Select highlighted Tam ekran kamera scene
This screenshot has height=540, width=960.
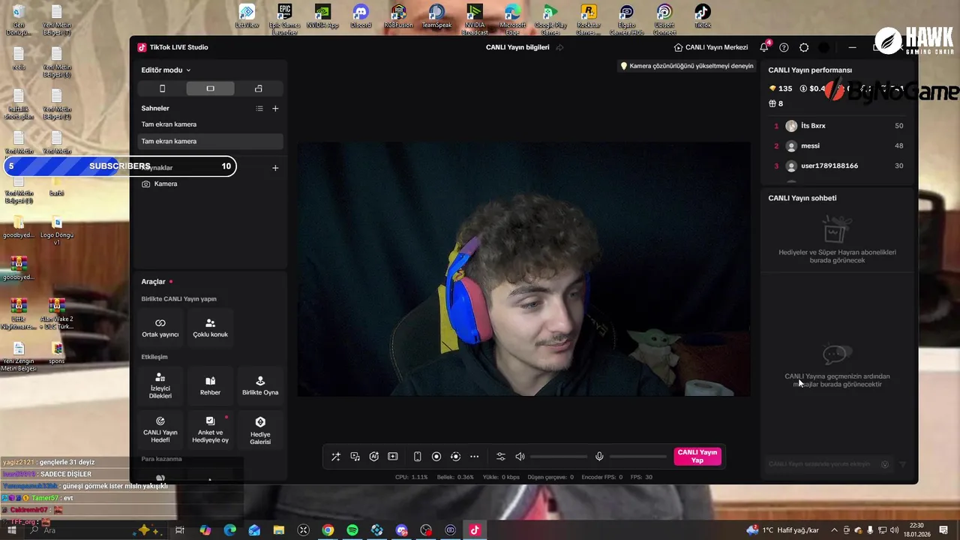click(210, 141)
